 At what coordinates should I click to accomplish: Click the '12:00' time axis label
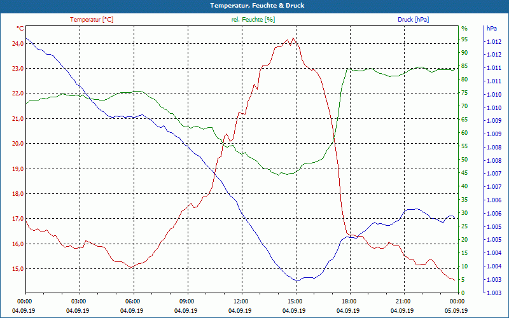pos(241,301)
